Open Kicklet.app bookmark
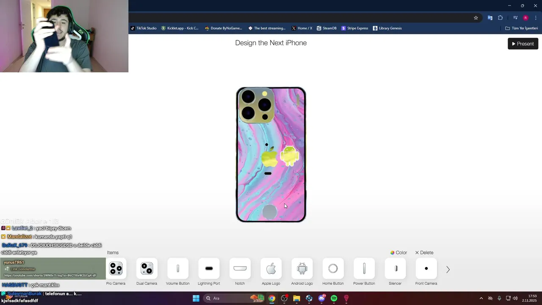The height and width of the screenshot is (305, 542). 180,28
